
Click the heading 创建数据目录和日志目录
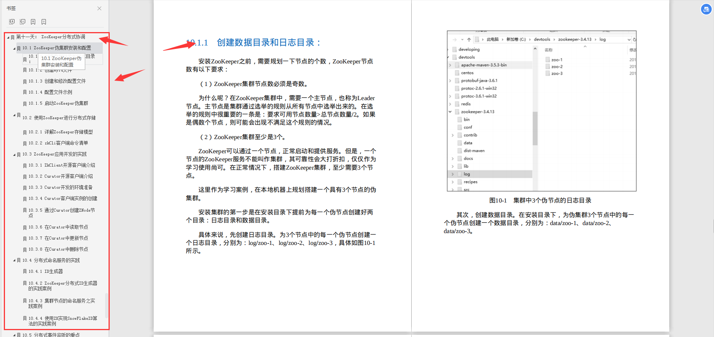click(269, 42)
